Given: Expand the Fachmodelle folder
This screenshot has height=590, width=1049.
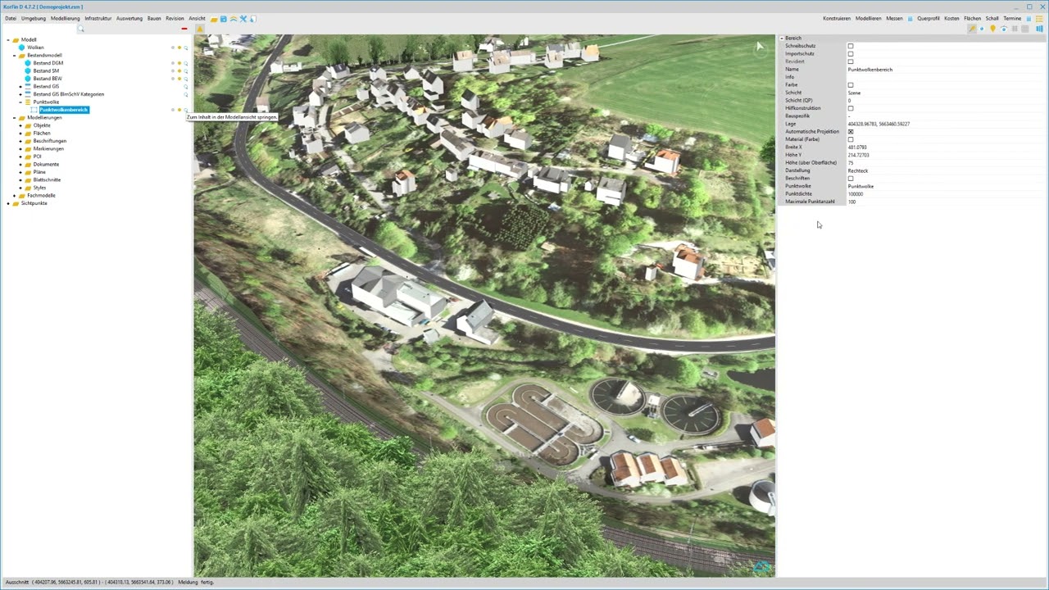Looking at the screenshot, I should (x=14, y=196).
